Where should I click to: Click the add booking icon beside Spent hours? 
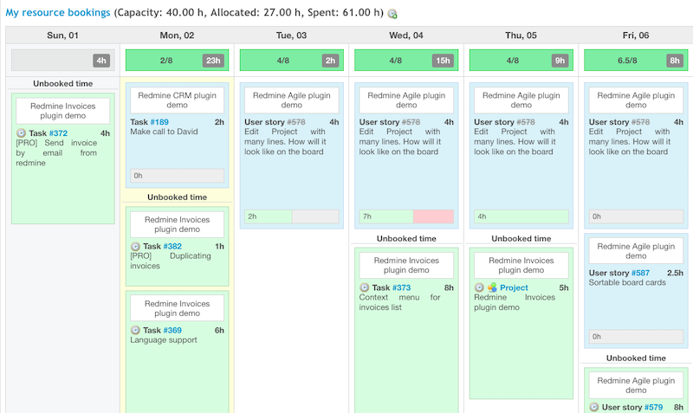point(393,14)
